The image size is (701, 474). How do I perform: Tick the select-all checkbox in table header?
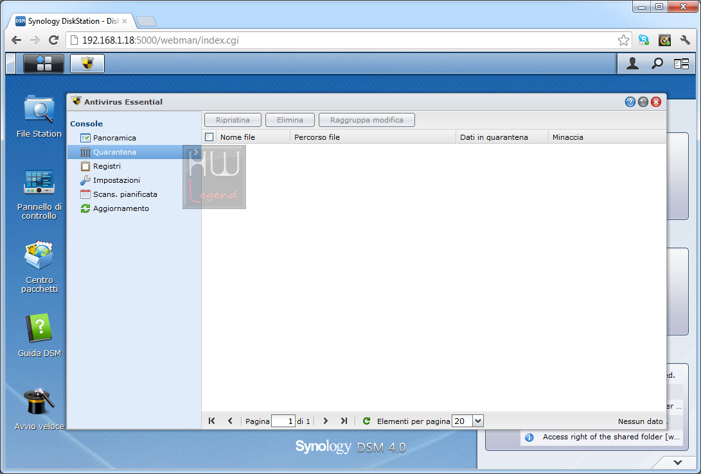(209, 137)
